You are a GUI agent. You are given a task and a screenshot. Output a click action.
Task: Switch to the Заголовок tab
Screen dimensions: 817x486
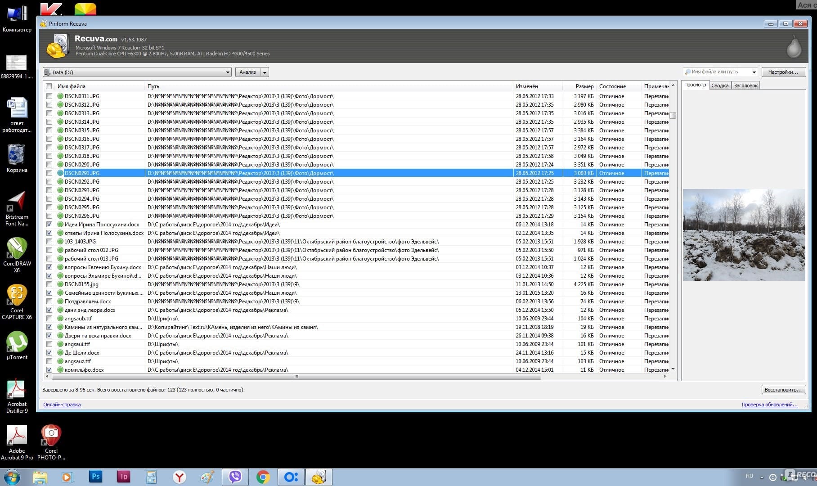[745, 85]
